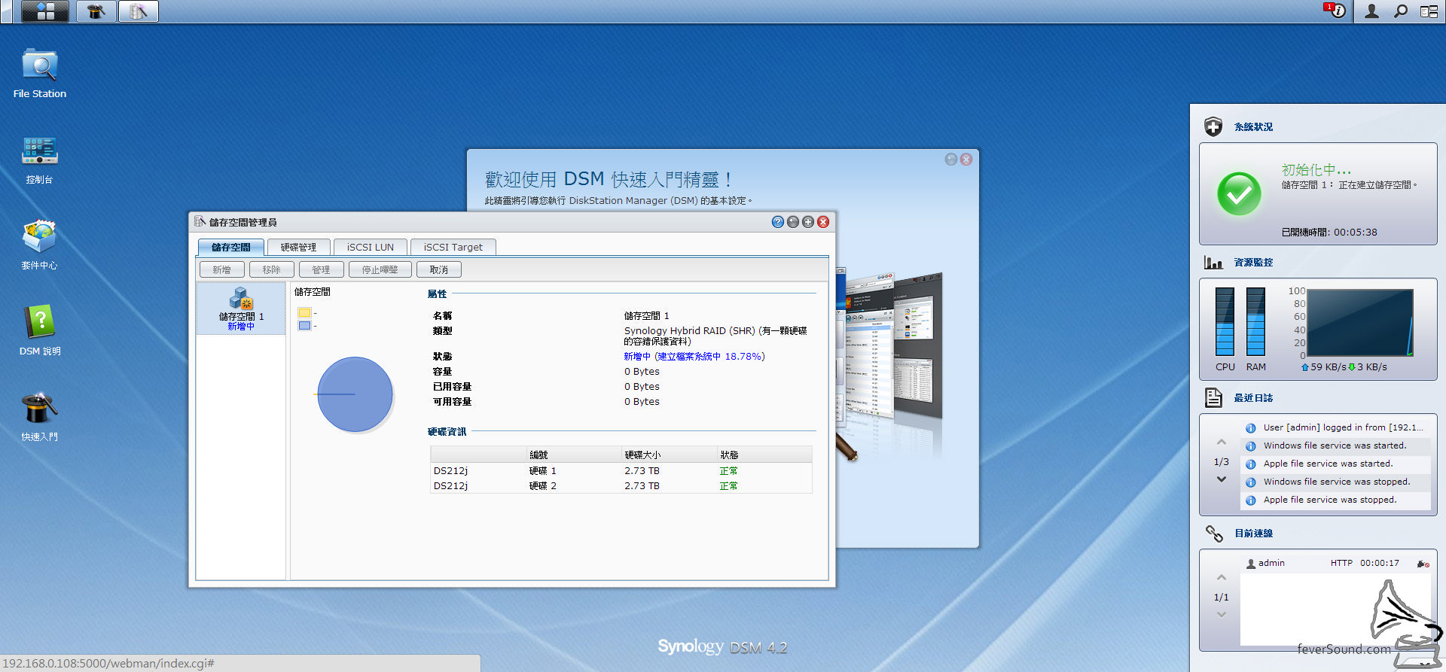This screenshot has width=1446, height=672.
Task: Click the Storage Manager help question icon
Action: tap(778, 222)
